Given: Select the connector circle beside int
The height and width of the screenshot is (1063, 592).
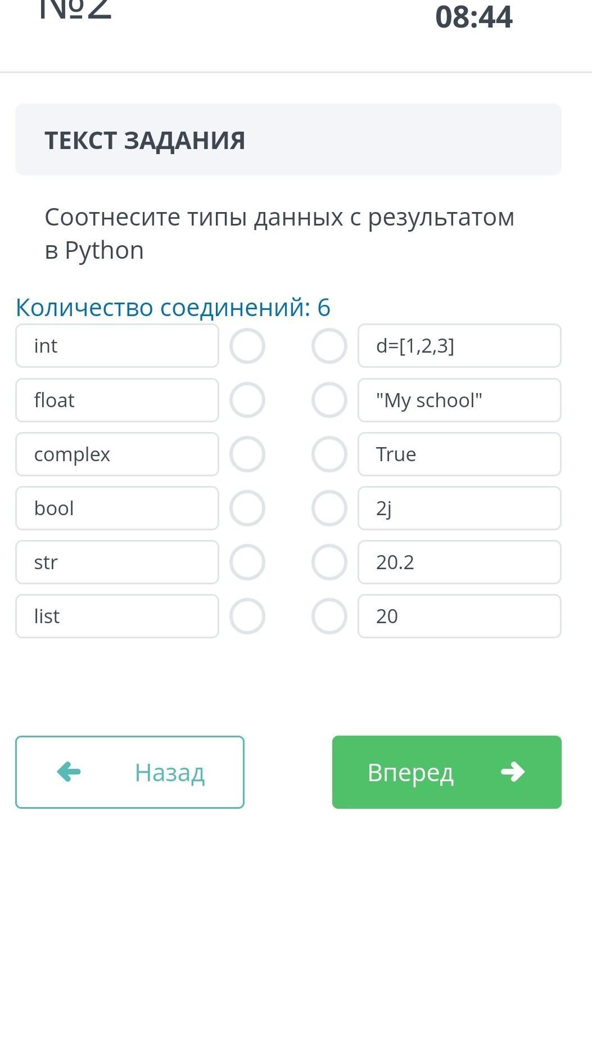Looking at the screenshot, I should (247, 346).
